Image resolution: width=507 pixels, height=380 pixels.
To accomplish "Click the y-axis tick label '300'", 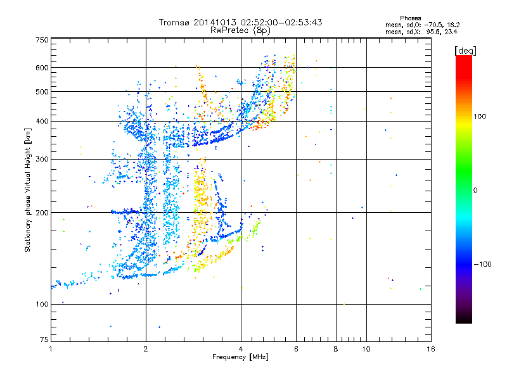I will pos(42,160).
